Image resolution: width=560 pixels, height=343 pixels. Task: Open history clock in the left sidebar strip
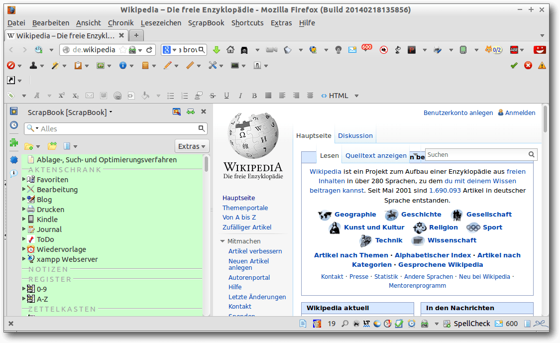point(13,125)
